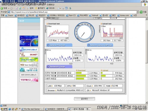The width and height of the screenshot is (148, 111).
Task: Click the Edit page icon in toolbar
Action: 66,8
